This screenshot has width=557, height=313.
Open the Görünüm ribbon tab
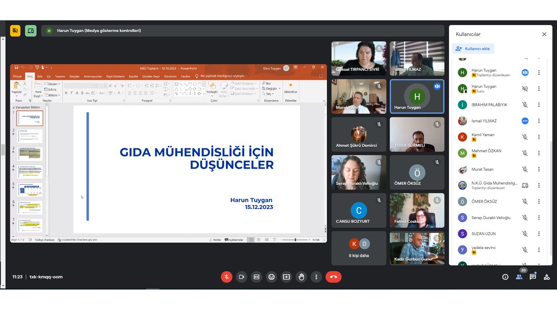coord(170,76)
